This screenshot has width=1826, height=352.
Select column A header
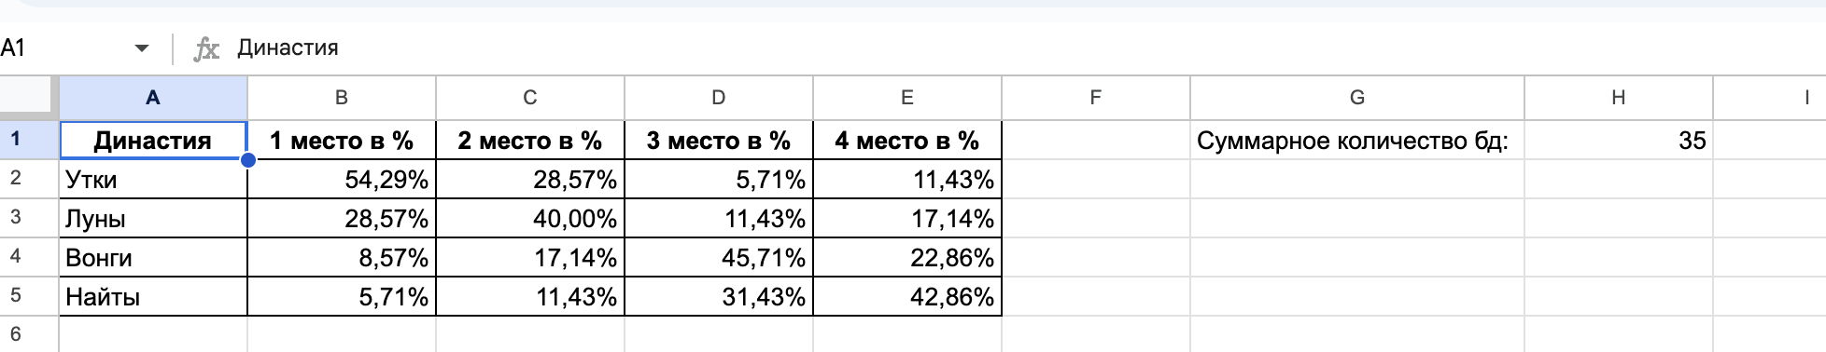[153, 98]
